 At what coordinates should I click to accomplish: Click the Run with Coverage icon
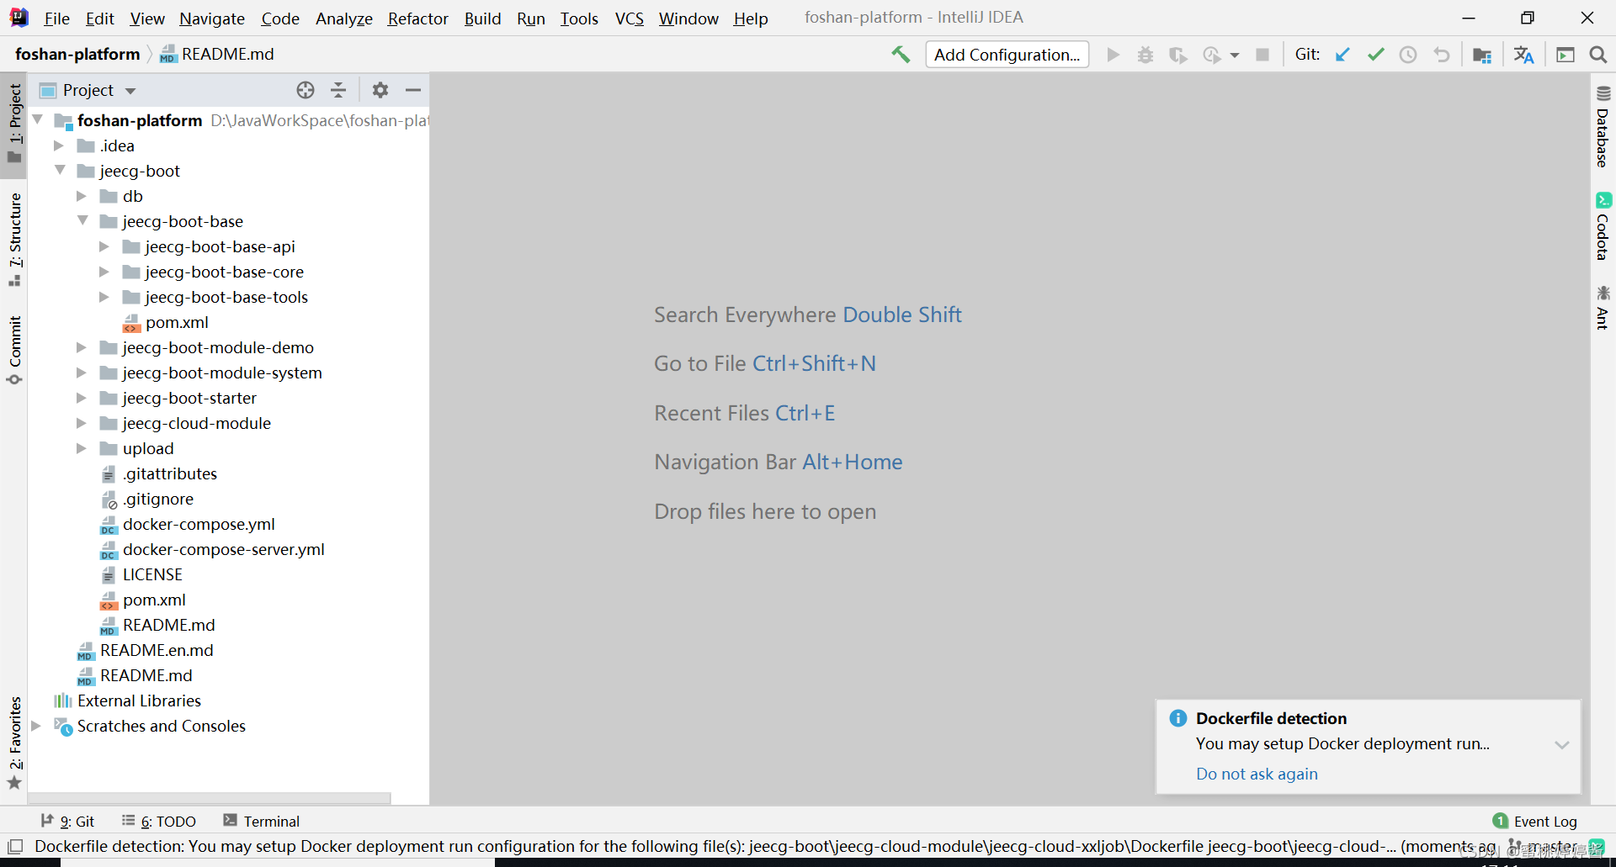pos(1177,55)
